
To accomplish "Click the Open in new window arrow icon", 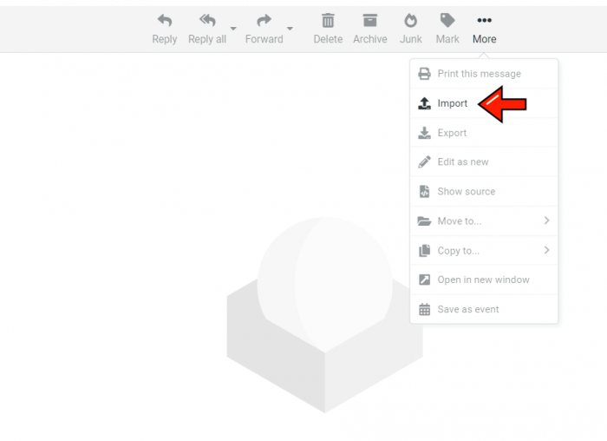I will coord(424,280).
